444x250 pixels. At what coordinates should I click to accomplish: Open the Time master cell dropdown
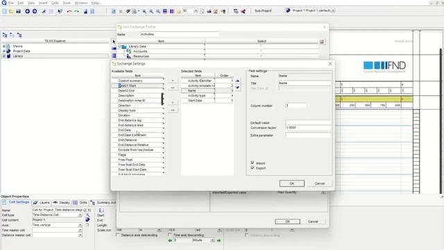(x=80, y=230)
